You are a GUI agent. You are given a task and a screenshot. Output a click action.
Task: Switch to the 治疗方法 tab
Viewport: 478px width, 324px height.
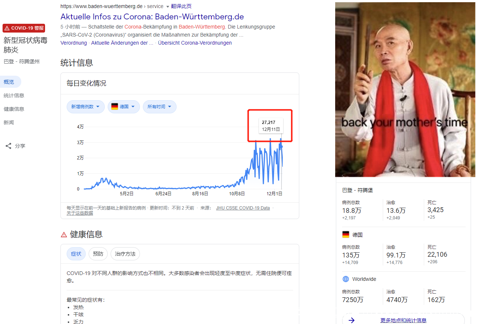click(x=125, y=254)
